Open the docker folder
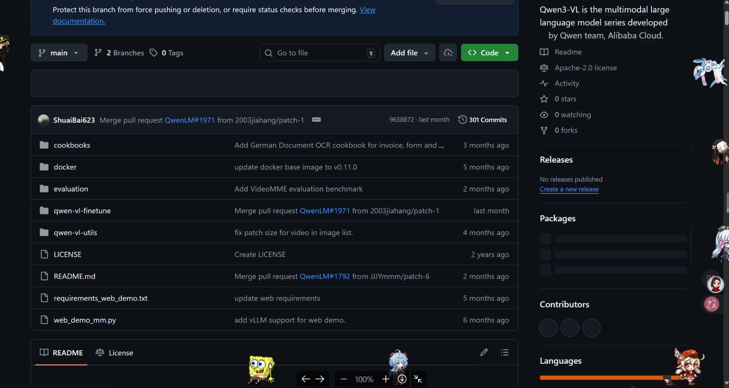The image size is (729, 388). coord(65,167)
